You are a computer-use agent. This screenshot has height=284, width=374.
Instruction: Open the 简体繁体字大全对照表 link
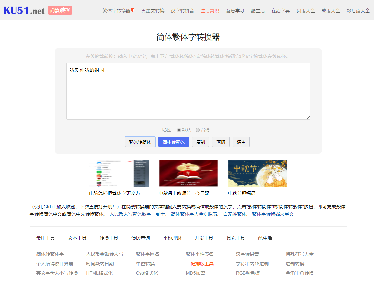[x=194, y=214]
